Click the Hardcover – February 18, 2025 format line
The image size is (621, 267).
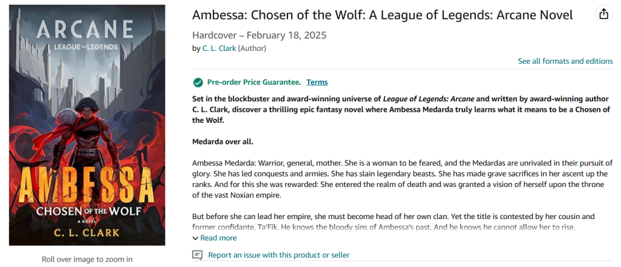260,35
